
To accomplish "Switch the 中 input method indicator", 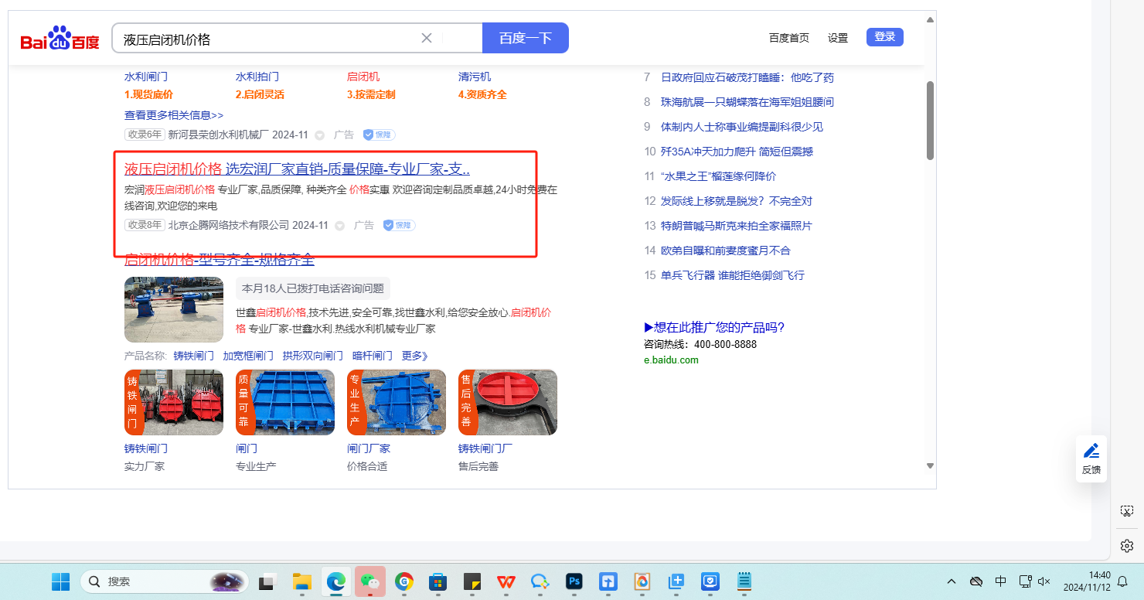I will coord(1000,581).
